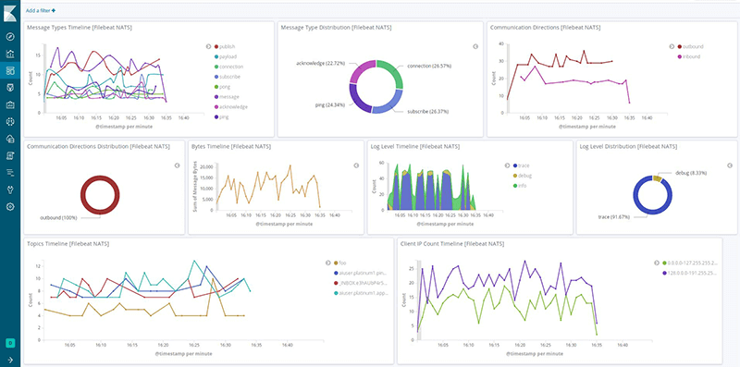This screenshot has width=740, height=367.
Task: Click the debug yellow donut slice
Action: click(657, 178)
